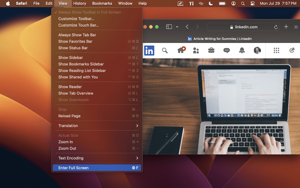The image size is (300, 188).
Task: Expand the Translation submenu
Action: (x=68, y=125)
